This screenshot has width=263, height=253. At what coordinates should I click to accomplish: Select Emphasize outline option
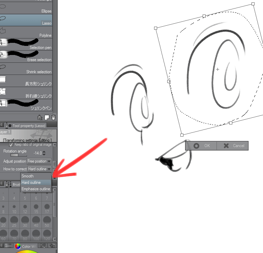[36, 189]
